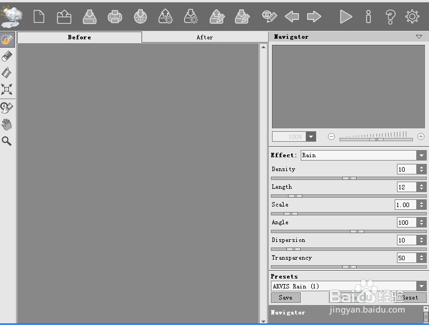Image resolution: width=429 pixels, height=325 pixels.
Task: Run processing with the play button
Action: point(346,17)
